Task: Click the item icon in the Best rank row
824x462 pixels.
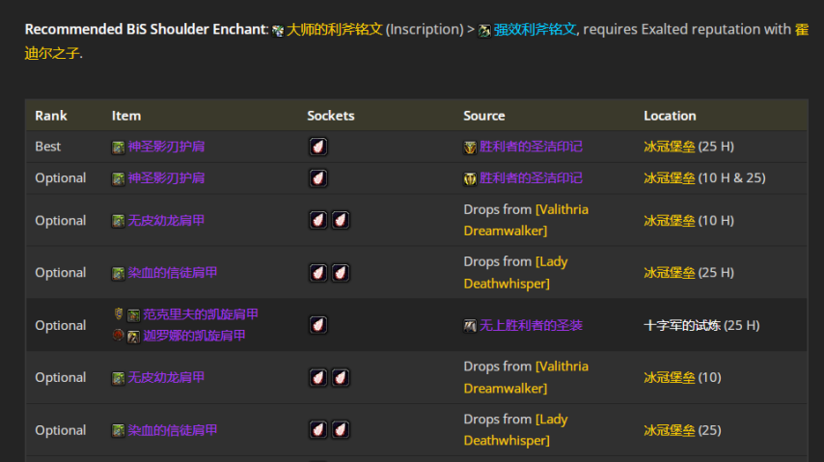Action: [118, 148]
